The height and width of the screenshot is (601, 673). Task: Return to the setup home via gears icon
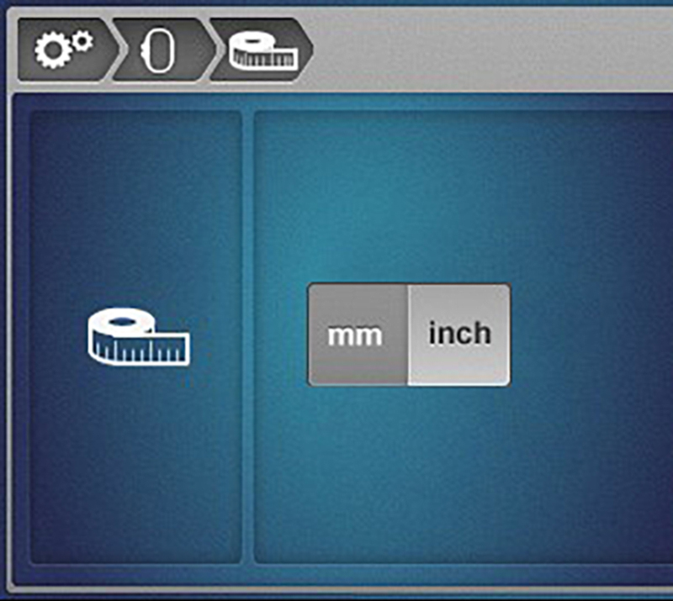pos(63,51)
